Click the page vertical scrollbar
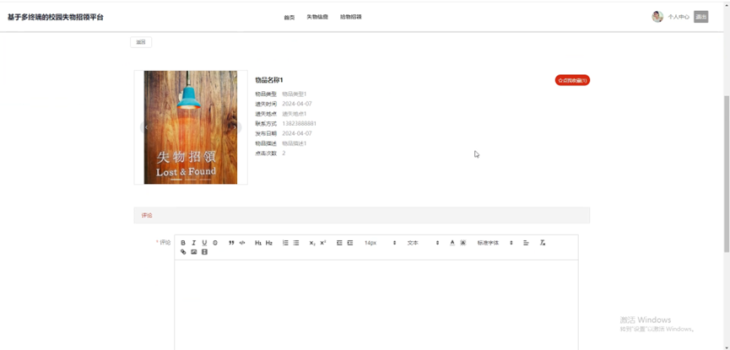 tap(727, 174)
